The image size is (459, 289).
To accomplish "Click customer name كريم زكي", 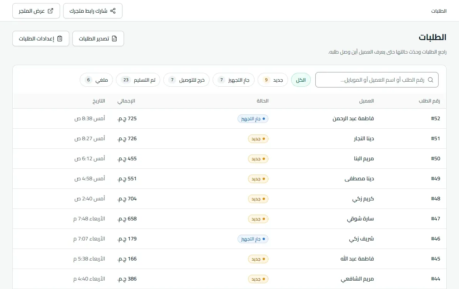I will [363, 199].
